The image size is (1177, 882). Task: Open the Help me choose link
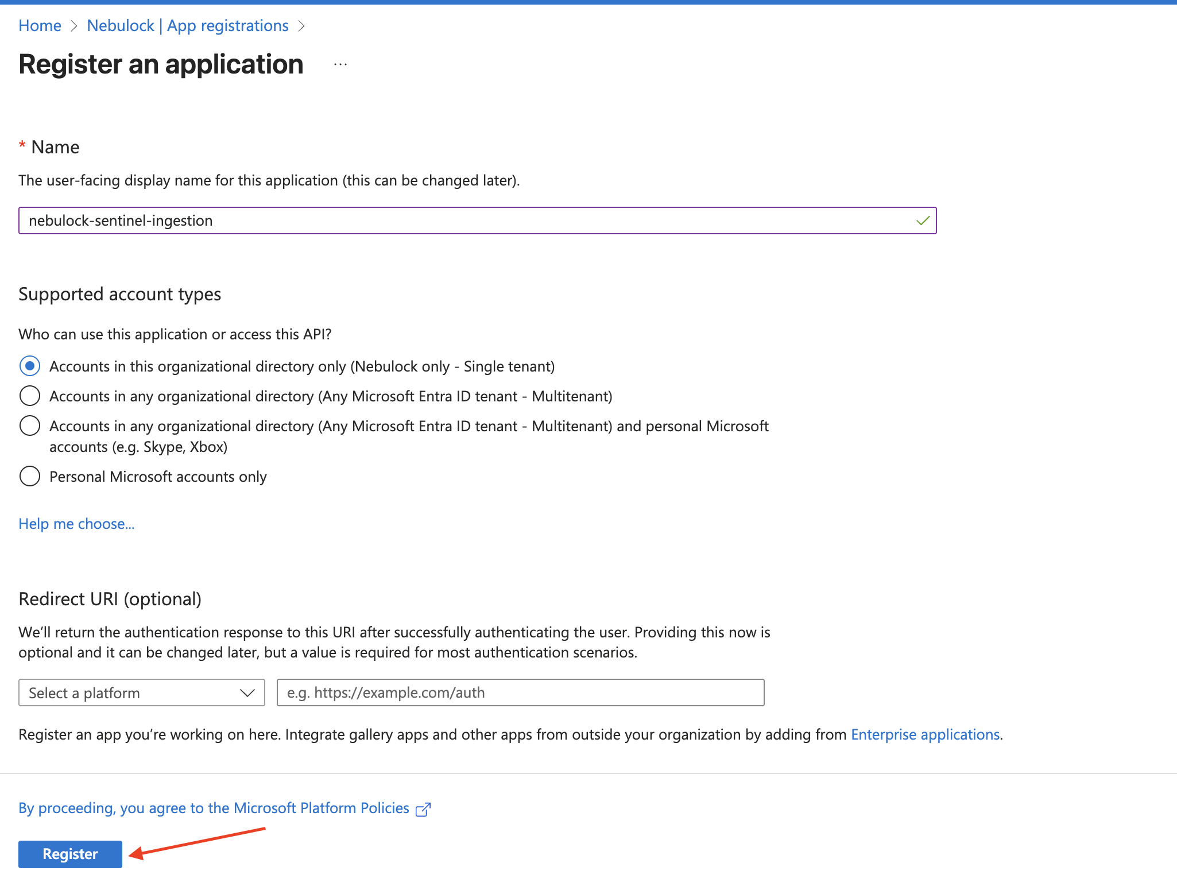pos(76,524)
